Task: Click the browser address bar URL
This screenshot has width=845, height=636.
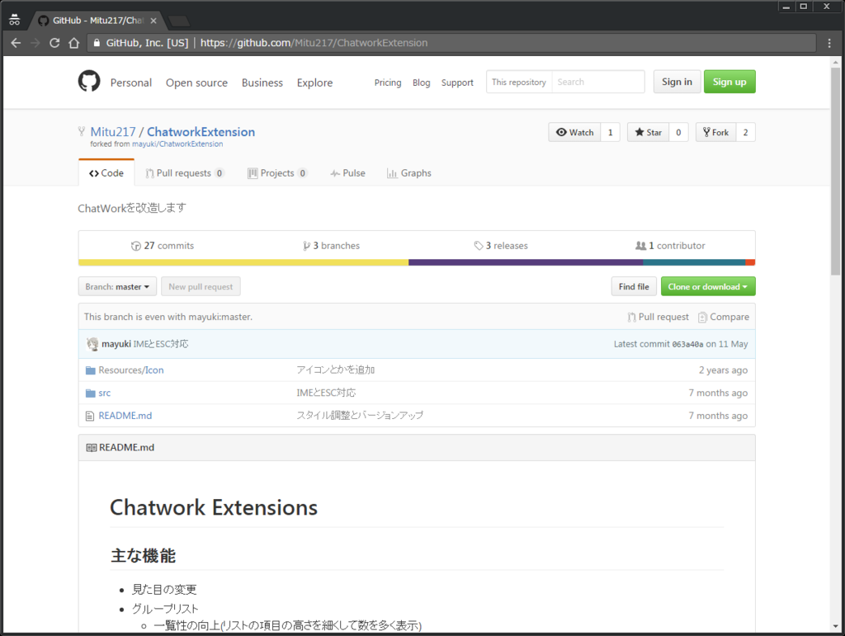Action: (314, 43)
